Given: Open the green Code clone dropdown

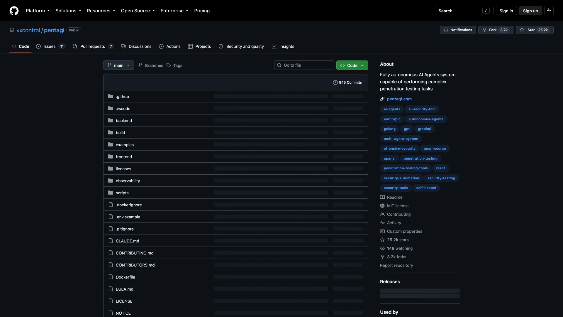Looking at the screenshot, I should [x=352, y=65].
